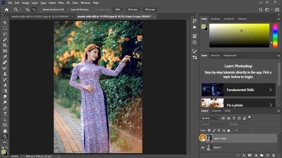
Task: Open the Edit Toolbar three-dots menu
Action: tap(5, 142)
